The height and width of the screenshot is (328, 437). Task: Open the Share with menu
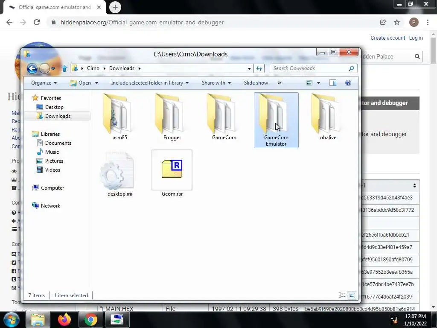click(216, 83)
